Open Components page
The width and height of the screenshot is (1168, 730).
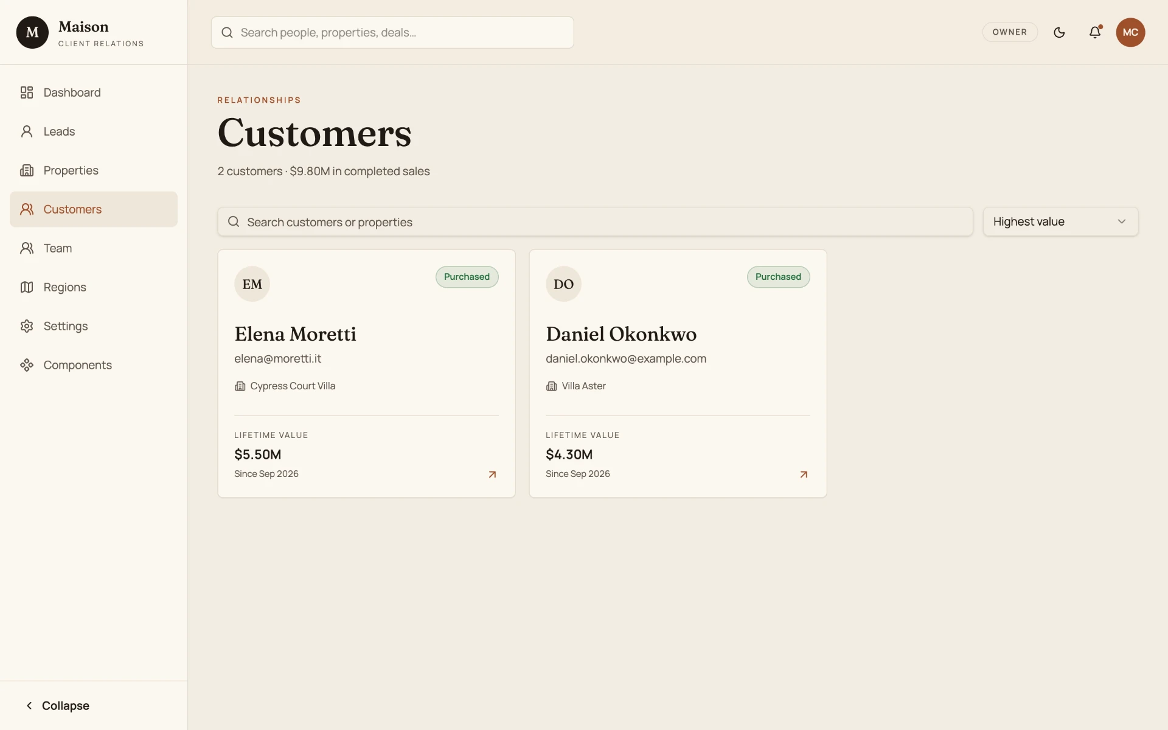click(94, 365)
